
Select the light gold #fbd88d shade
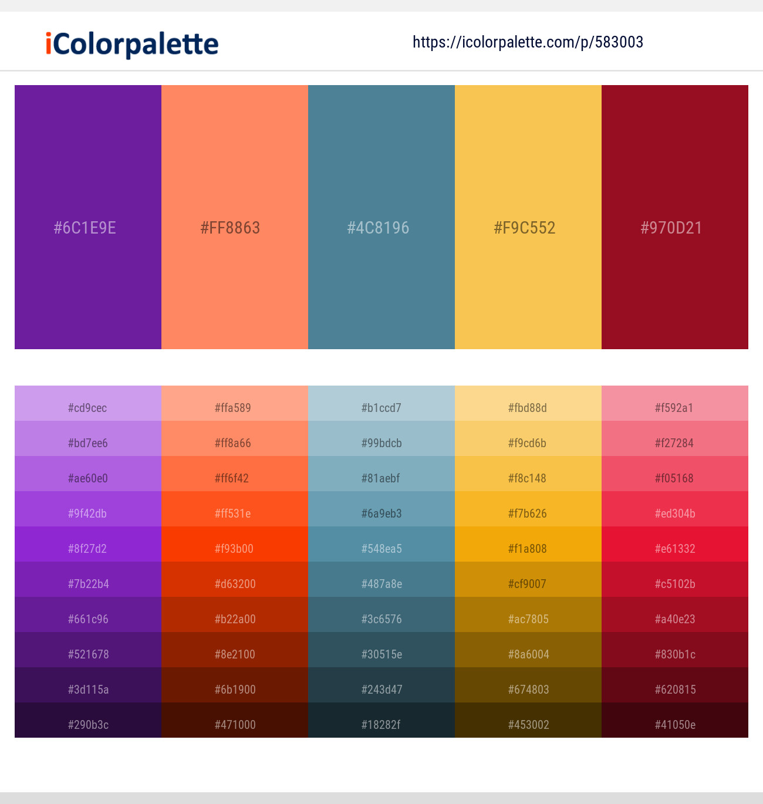528,408
